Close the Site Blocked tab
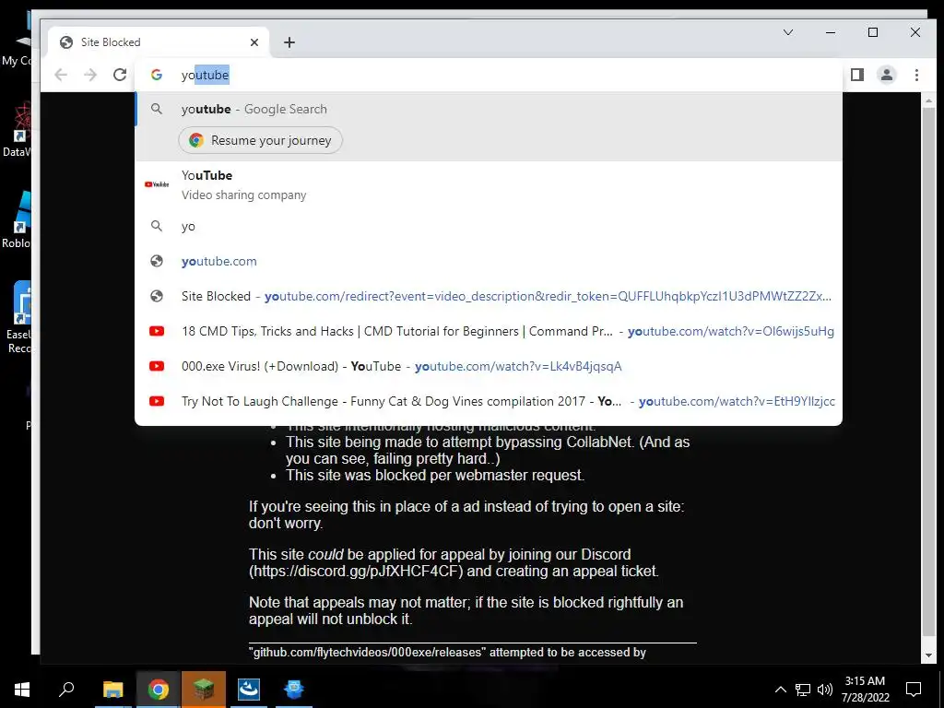Viewport: 944px width, 708px height. coord(254,42)
